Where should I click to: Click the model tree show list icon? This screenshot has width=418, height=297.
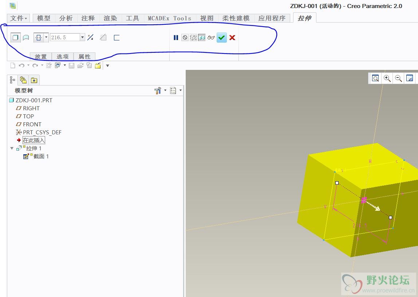pos(173,91)
